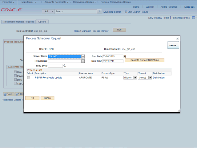Open the Favorites menu
The image size is (197, 148).
(x=8, y=2)
